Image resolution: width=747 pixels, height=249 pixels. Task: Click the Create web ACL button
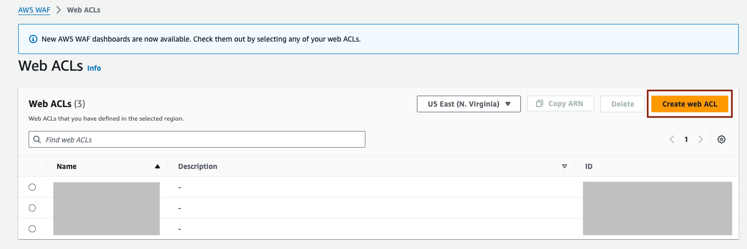690,104
